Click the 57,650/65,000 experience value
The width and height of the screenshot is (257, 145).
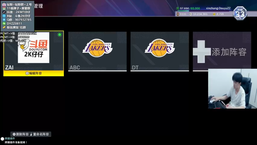tap(190, 8)
